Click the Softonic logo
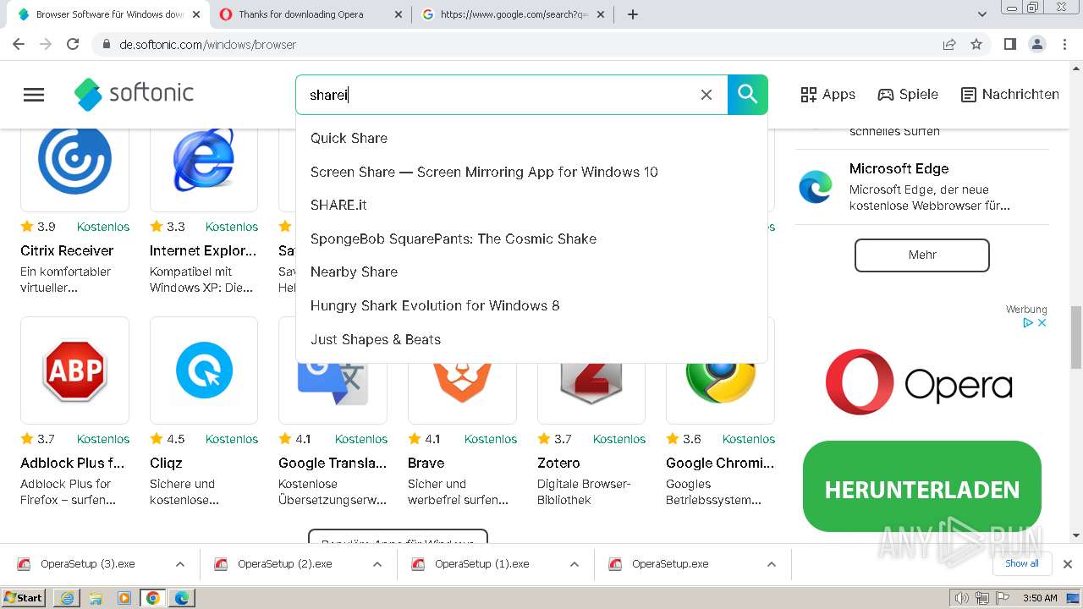Screen dimensions: 1083x609 (134, 94)
